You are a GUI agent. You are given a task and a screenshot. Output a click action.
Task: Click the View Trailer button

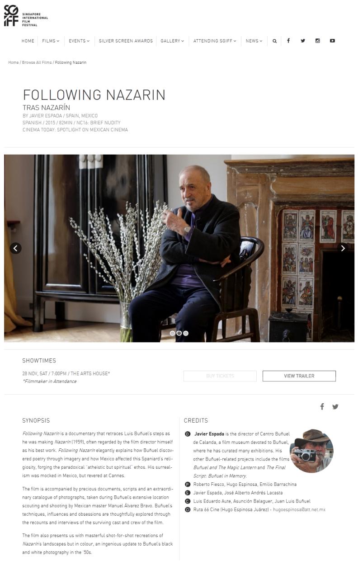299,376
